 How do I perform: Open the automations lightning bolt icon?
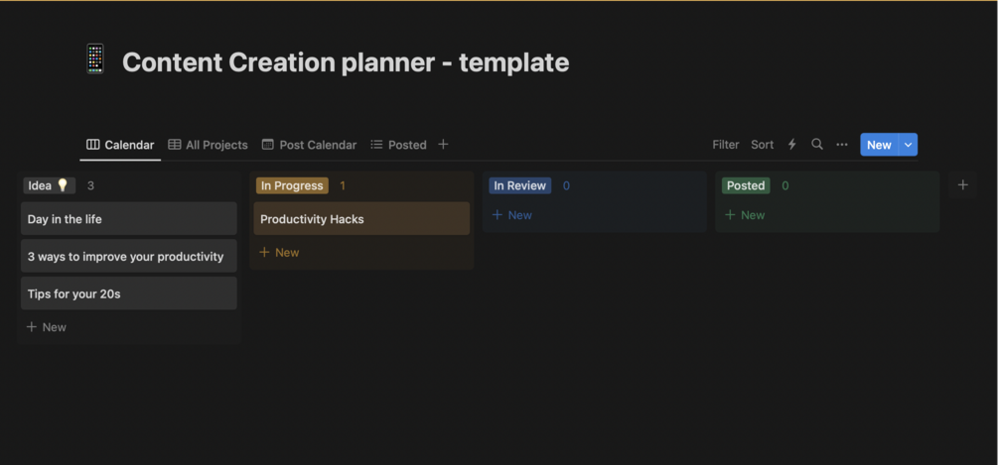coord(791,145)
